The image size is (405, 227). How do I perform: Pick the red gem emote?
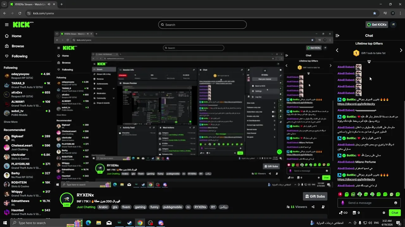pyautogui.click(x=340, y=194)
